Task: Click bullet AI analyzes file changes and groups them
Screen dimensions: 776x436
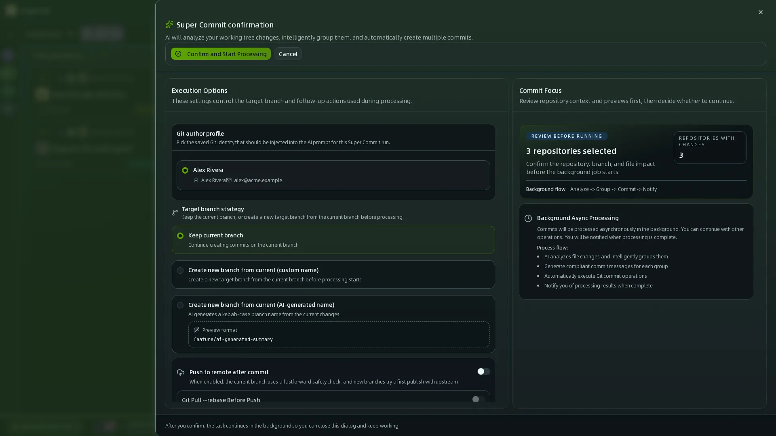Action: tap(606, 256)
